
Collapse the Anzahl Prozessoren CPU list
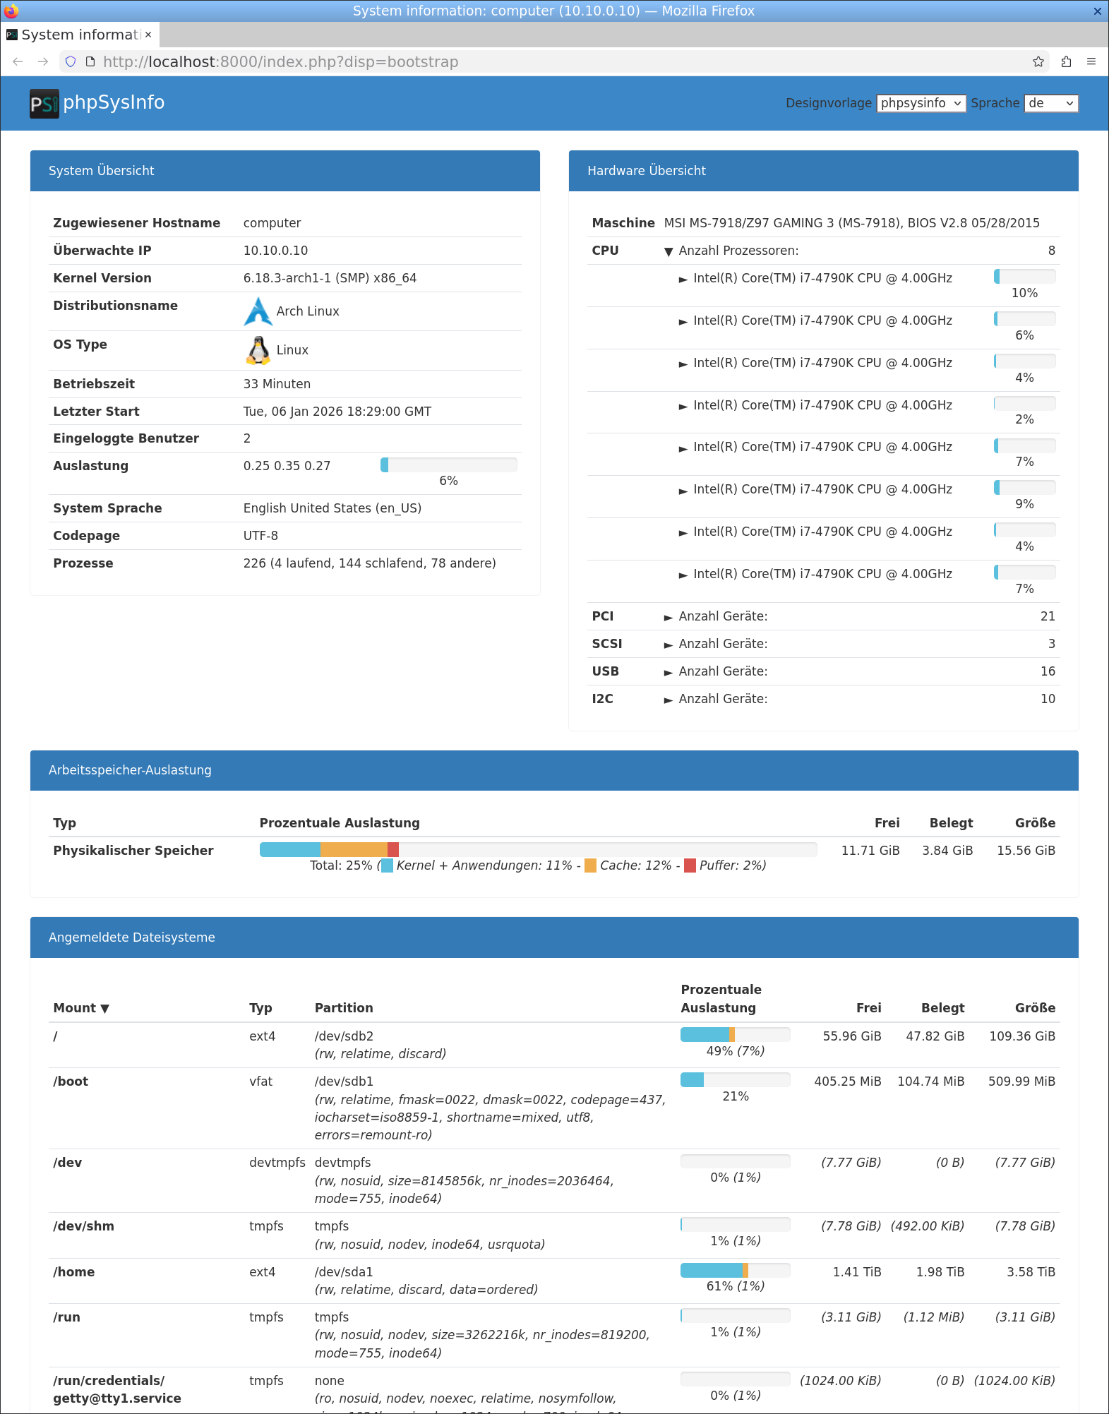(669, 251)
